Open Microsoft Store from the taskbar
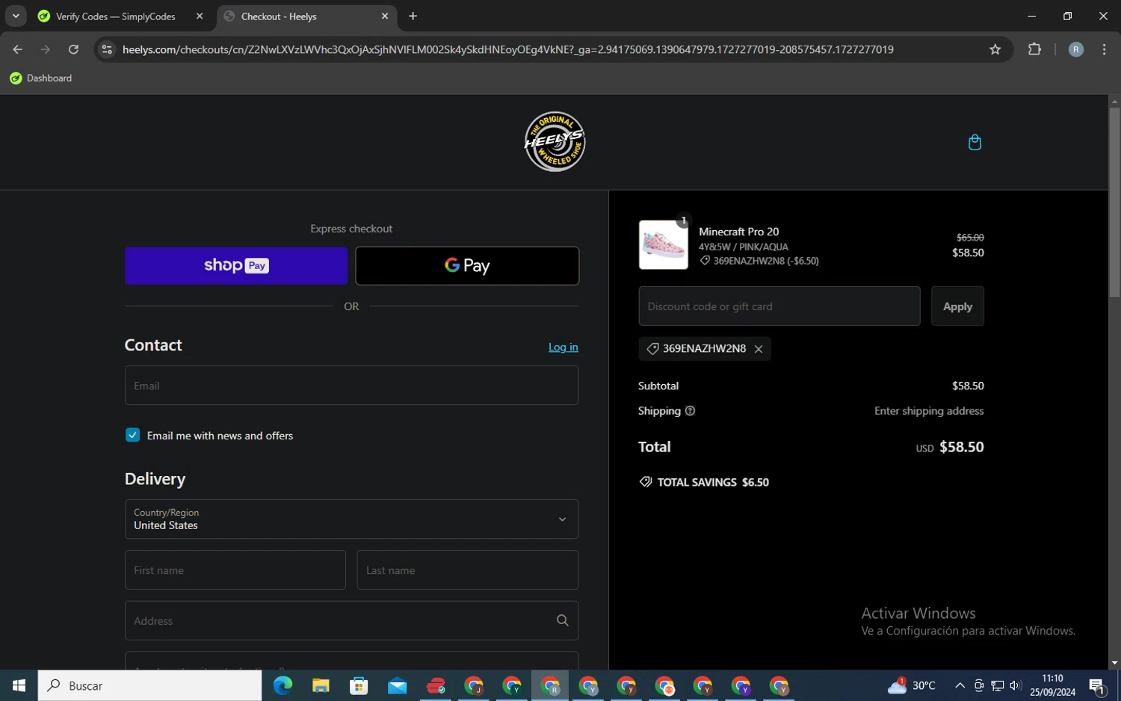Image resolution: width=1121 pixels, height=701 pixels. (359, 685)
